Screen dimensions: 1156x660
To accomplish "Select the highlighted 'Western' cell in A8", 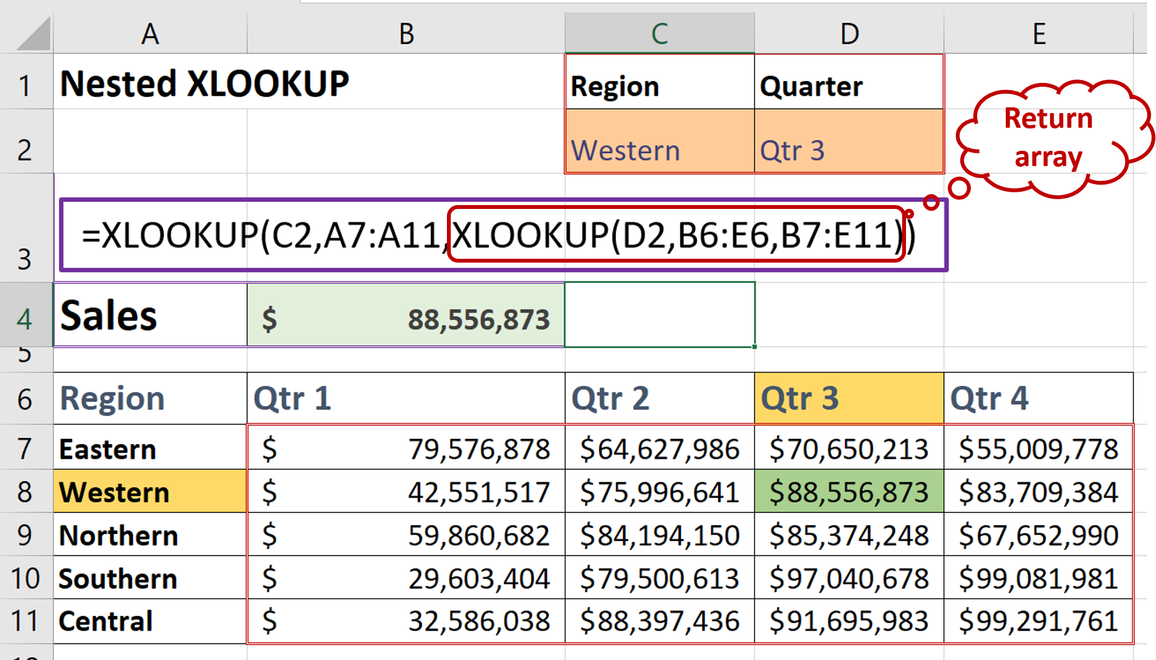I will point(150,491).
